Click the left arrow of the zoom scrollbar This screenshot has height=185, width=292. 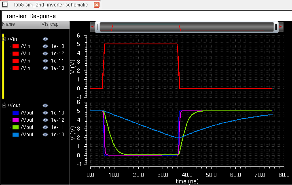92,27
